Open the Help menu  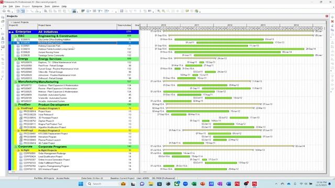[x=64, y=6]
